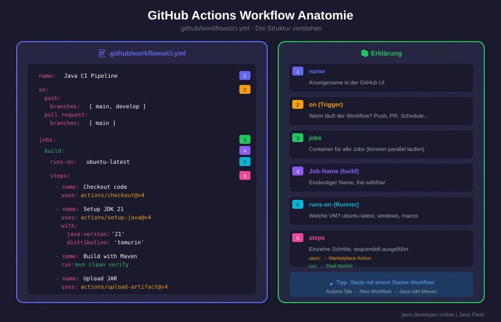Click badge 1 next to Java CI Pipeline
The height and width of the screenshot is (322, 501).
pyautogui.click(x=244, y=76)
